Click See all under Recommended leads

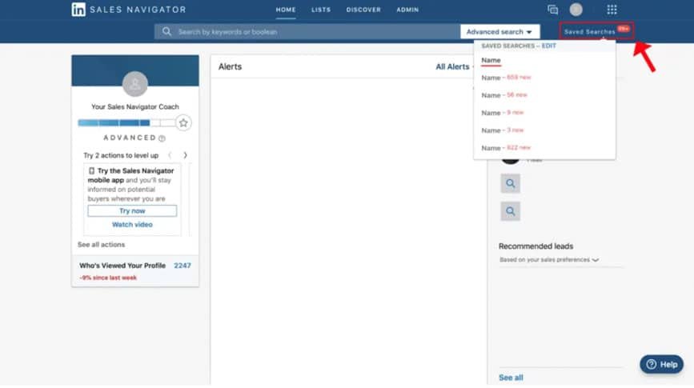click(x=511, y=378)
